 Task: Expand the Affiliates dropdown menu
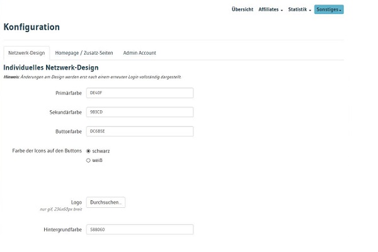[270, 9]
